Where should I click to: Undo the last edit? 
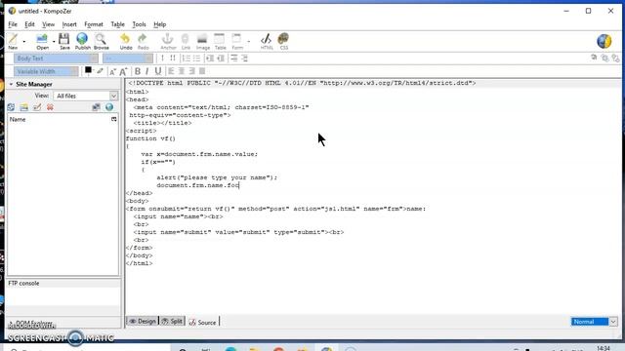pyautogui.click(x=126, y=41)
